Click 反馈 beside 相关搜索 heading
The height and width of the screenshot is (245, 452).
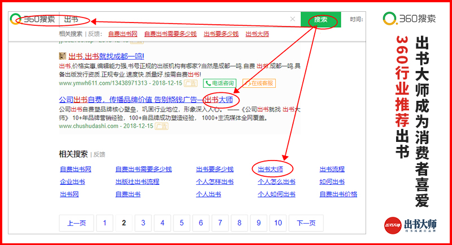click(x=99, y=154)
